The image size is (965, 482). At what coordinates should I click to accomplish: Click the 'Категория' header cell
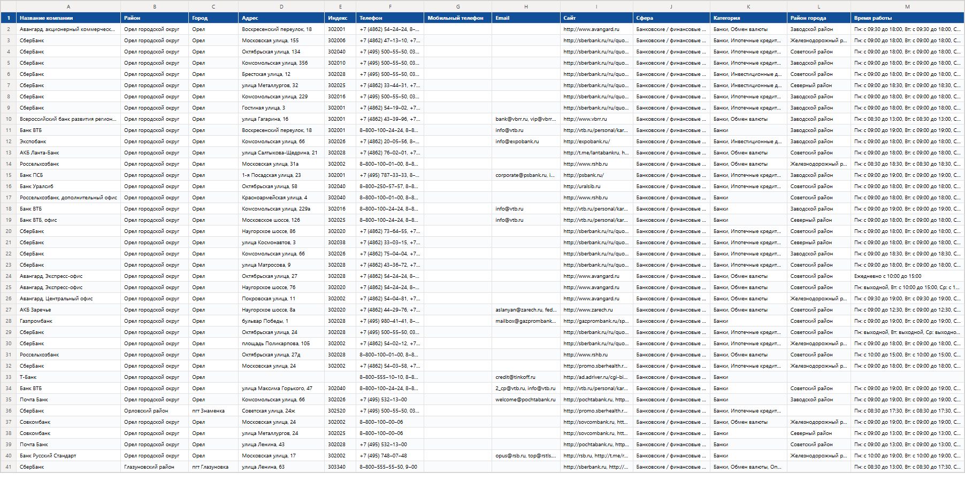748,18
